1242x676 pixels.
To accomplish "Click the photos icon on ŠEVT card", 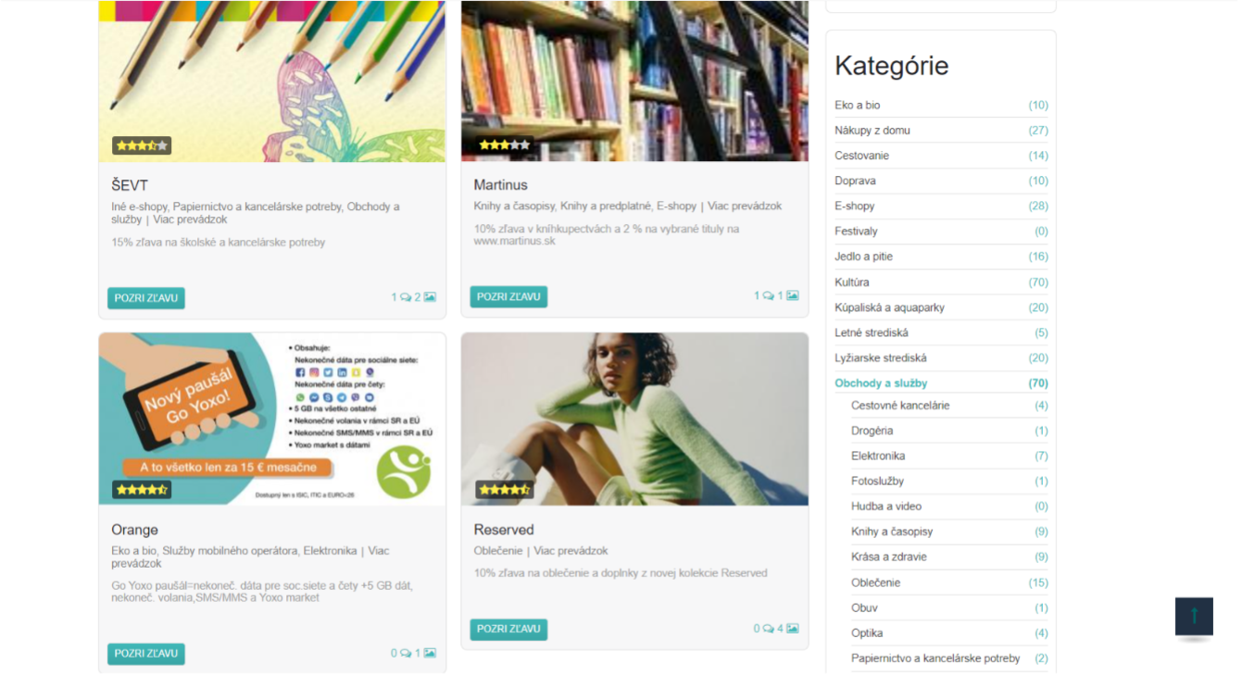I will click(x=430, y=297).
